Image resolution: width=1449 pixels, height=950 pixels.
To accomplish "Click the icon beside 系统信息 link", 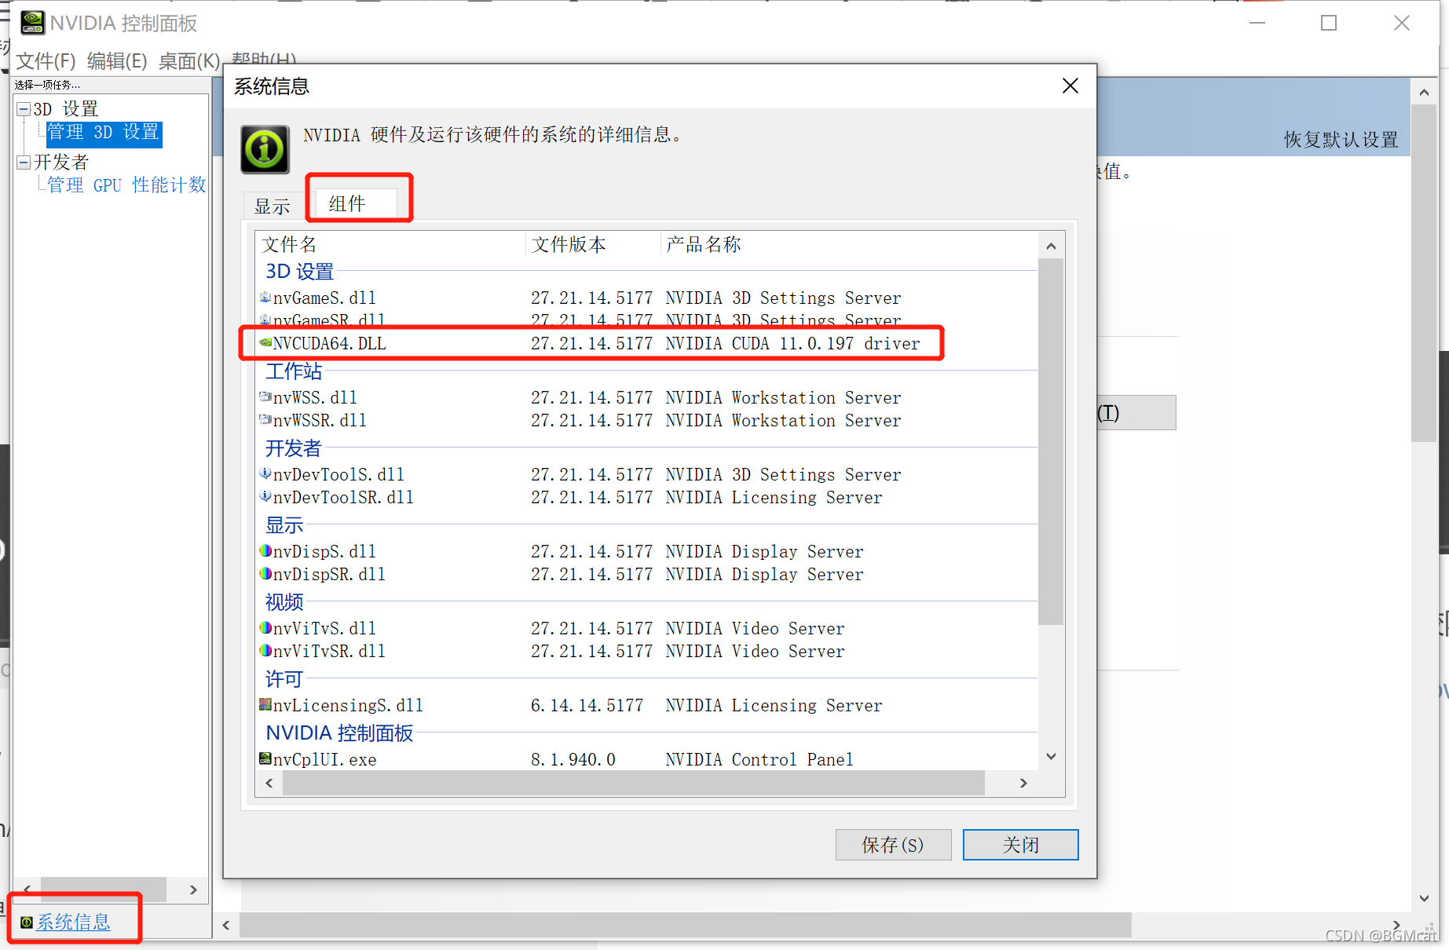I will click(27, 922).
